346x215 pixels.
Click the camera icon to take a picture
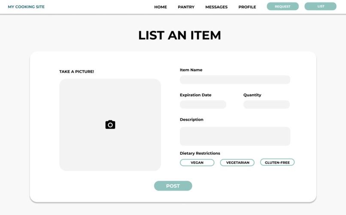point(110,125)
